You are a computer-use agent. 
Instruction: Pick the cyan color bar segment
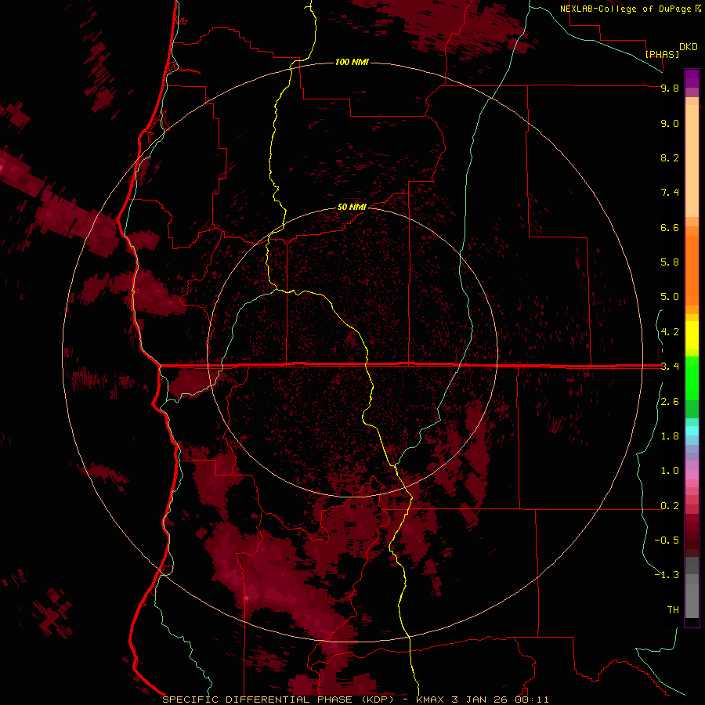tap(692, 431)
